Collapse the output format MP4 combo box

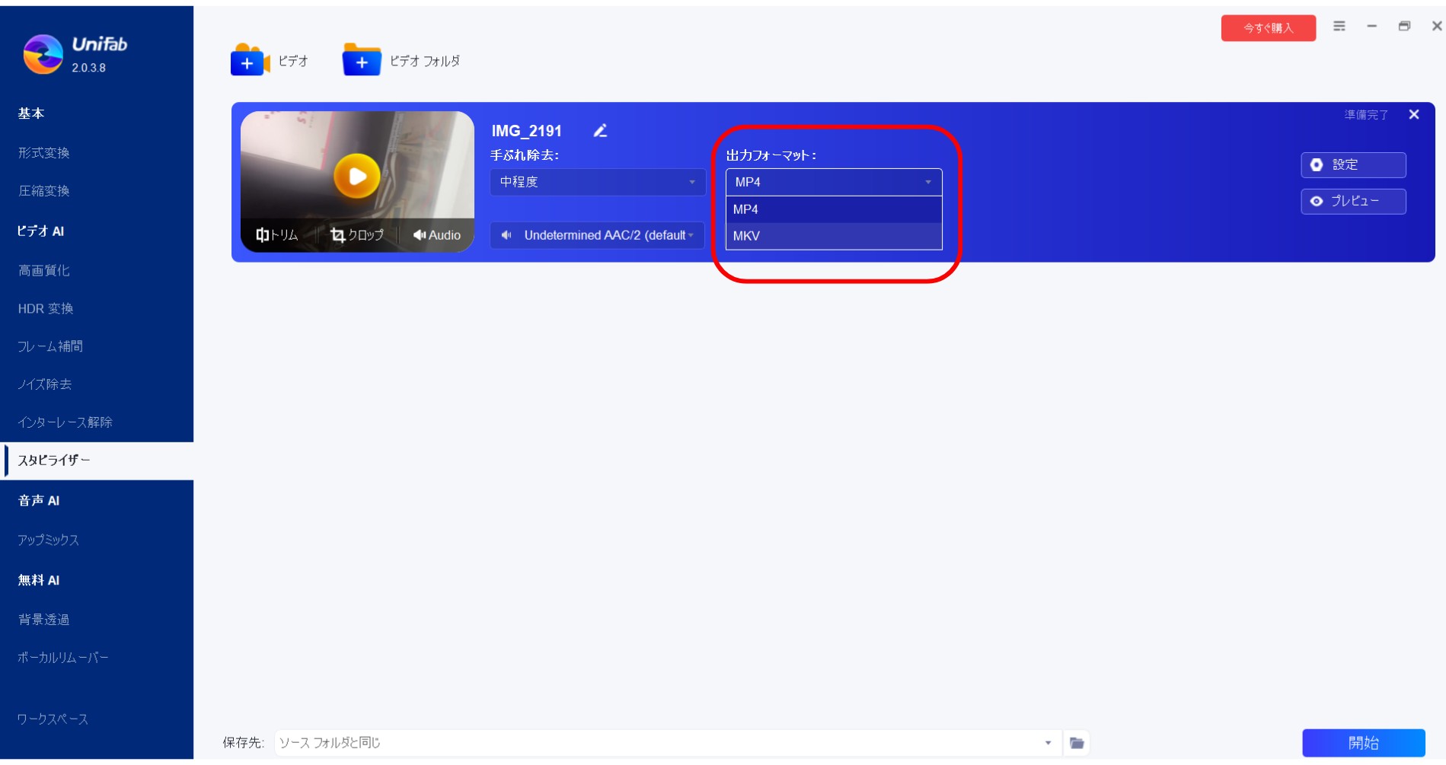click(x=833, y=182)
